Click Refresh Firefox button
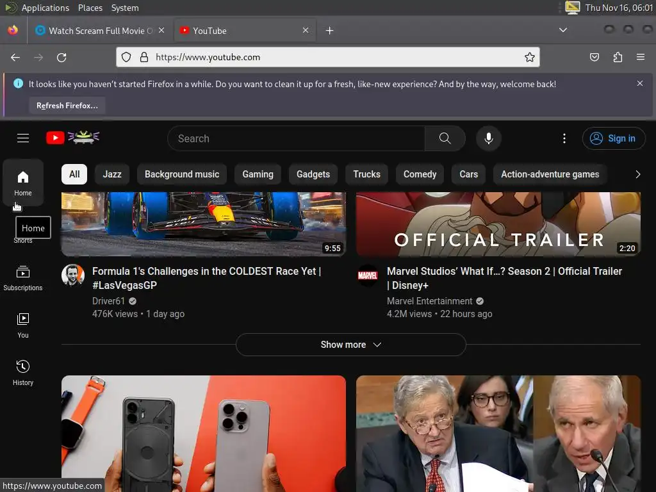656x492 pixels. coord(67,106)
